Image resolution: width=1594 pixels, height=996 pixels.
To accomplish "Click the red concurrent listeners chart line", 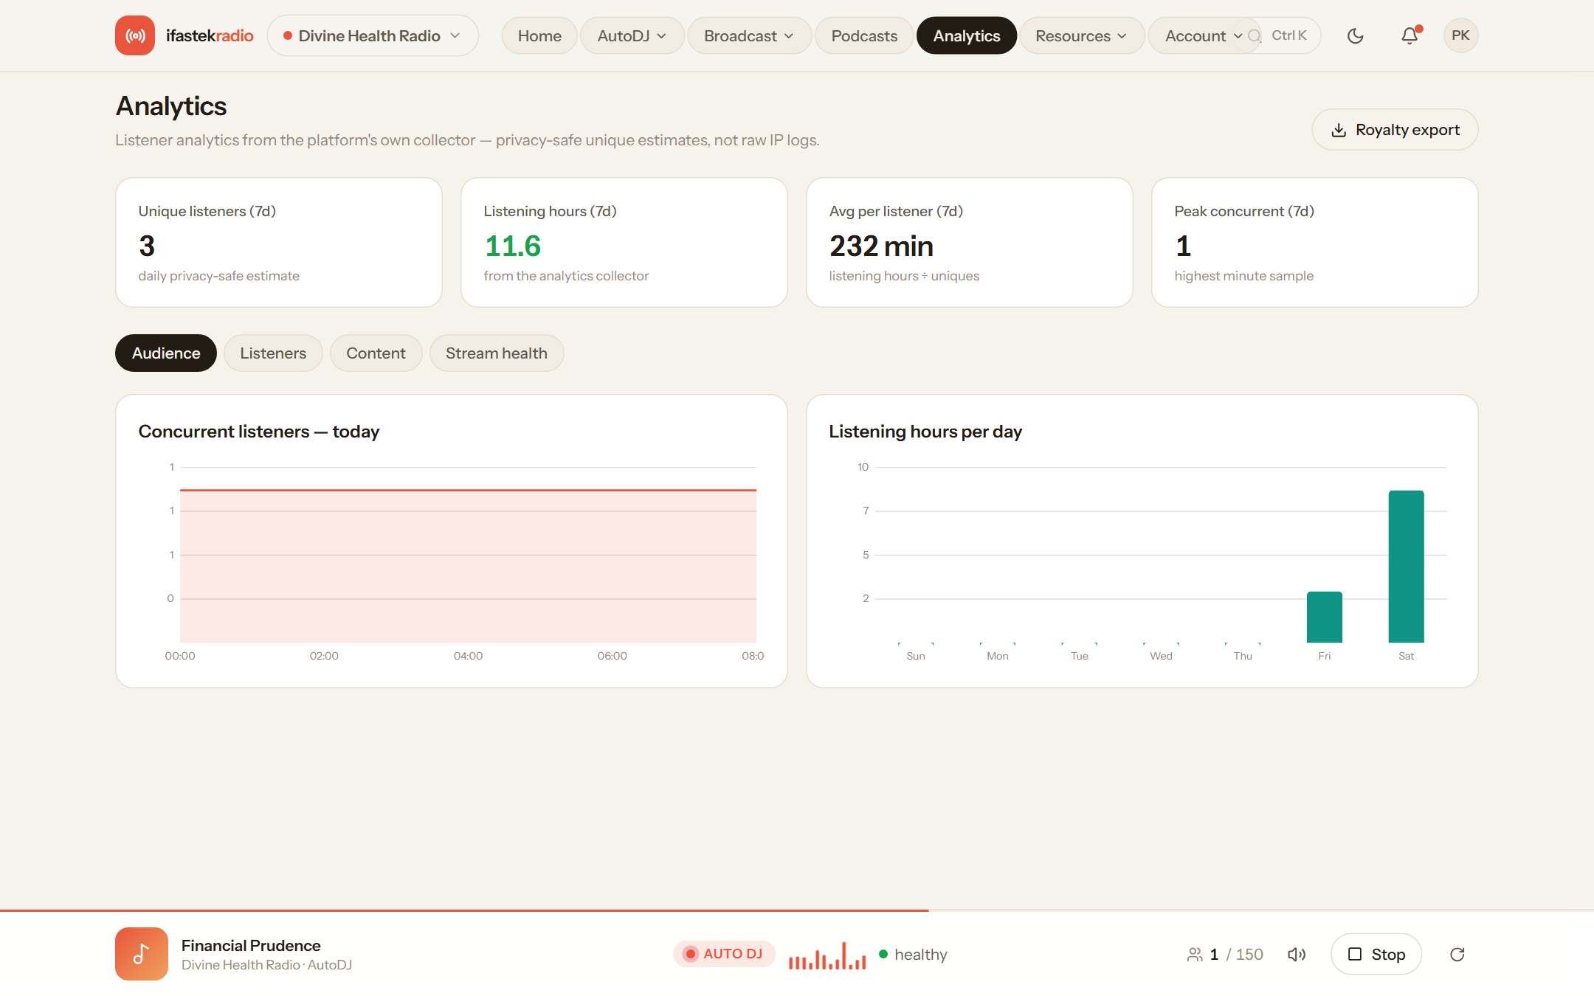I will (468, 490).
